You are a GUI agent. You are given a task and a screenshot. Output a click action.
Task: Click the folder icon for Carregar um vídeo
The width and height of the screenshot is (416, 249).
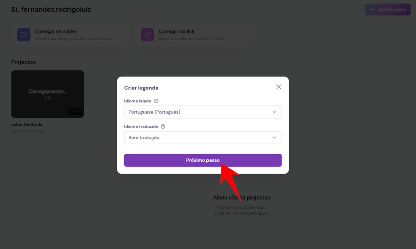(x=24, y=35)
